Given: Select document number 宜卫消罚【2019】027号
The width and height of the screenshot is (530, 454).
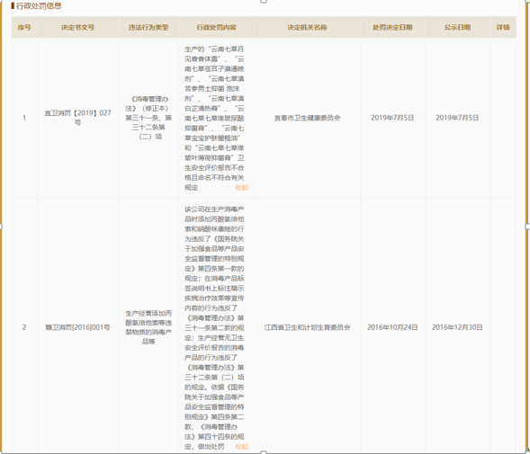Looking at the screenshot, I should click(77, 118).
